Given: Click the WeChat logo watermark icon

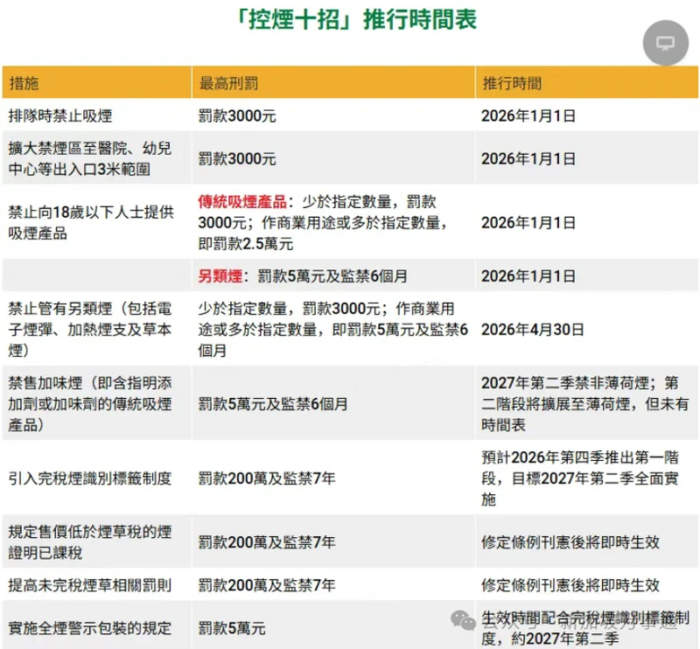Looking at the screenshot, I should point(462,620).
